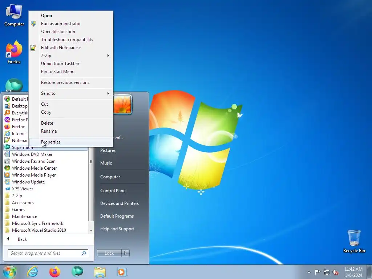Image resolution: width=372 pixels, height=279 pixels.
Task: Click the Lock button
Action: point(109,253)
